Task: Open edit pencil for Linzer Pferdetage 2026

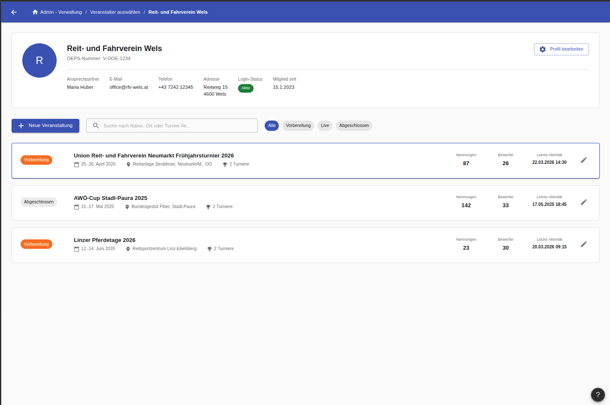Action: point(583,244)
